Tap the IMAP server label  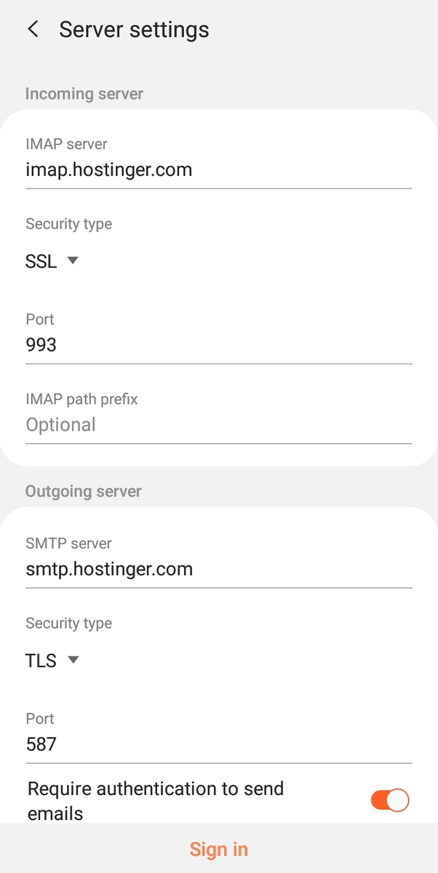pos(66,144)
